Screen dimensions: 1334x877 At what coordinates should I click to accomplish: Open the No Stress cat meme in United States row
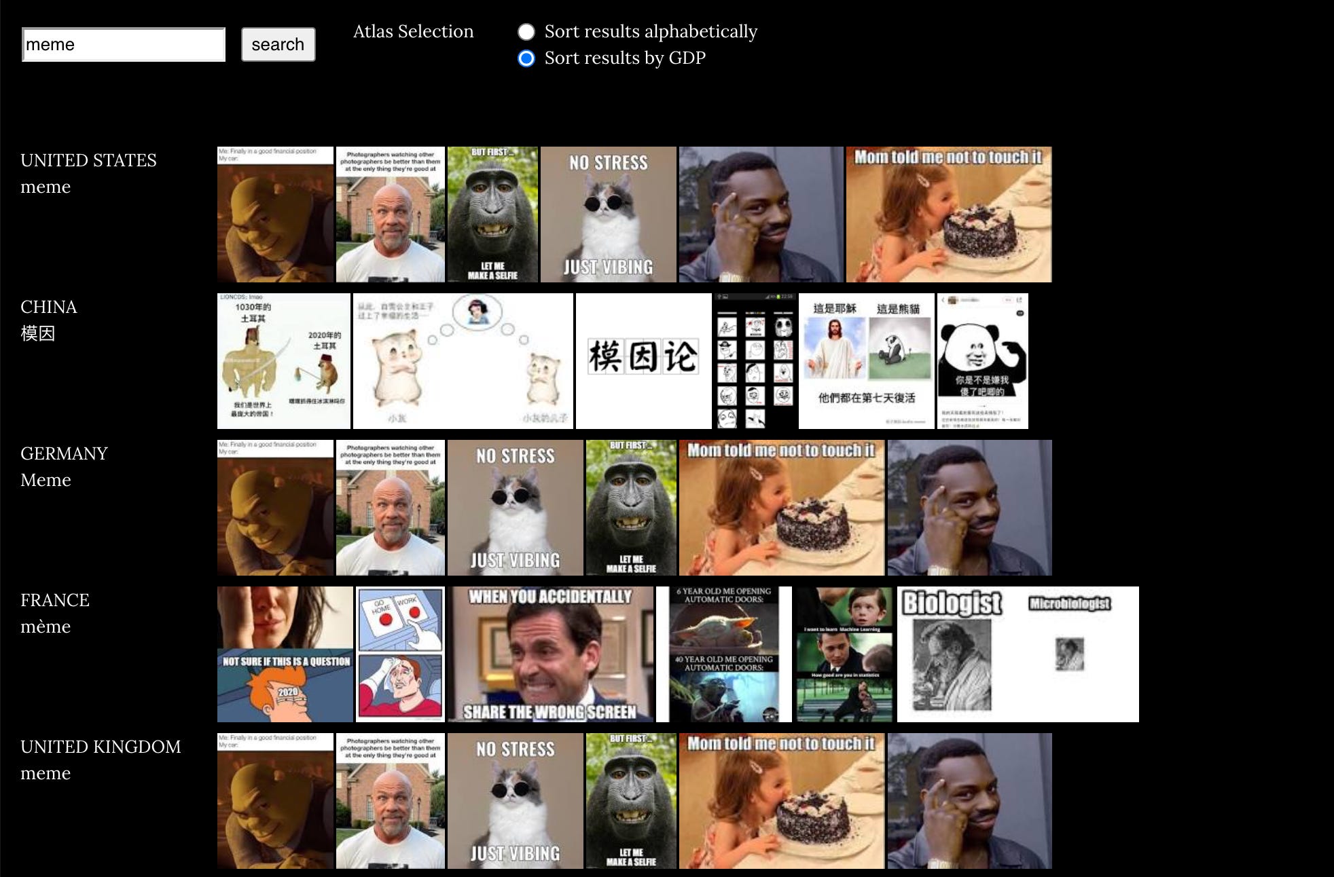pos(609,214)
